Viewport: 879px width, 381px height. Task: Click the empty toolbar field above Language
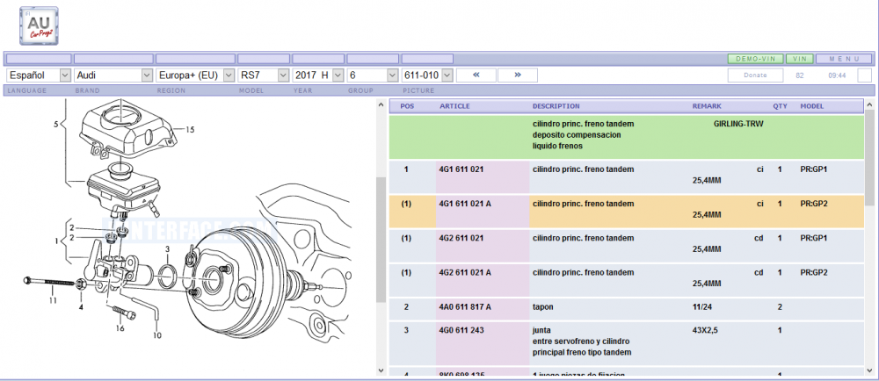[39, 59]
